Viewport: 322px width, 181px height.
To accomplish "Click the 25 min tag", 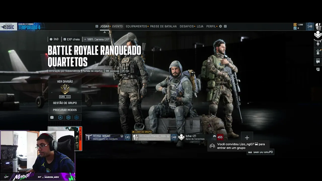I will 126,71.
